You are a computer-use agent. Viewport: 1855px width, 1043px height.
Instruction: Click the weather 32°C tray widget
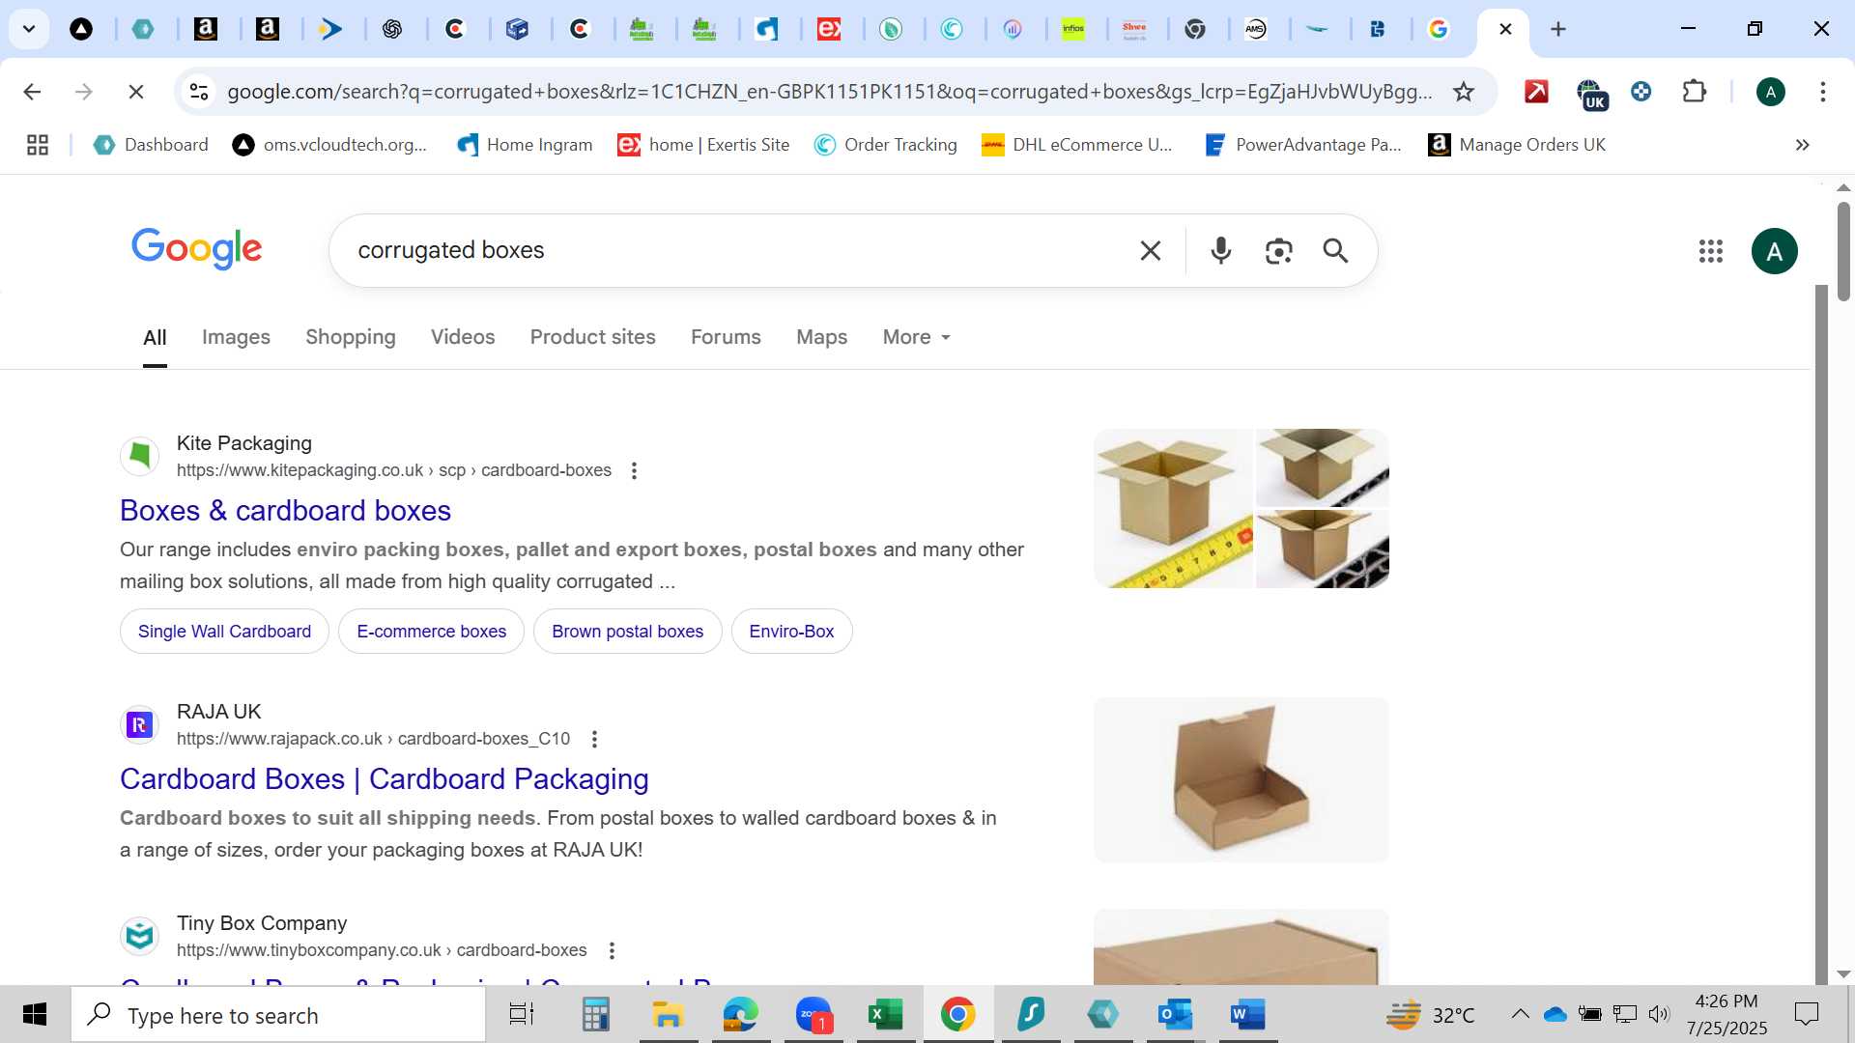[1430, 1015]
